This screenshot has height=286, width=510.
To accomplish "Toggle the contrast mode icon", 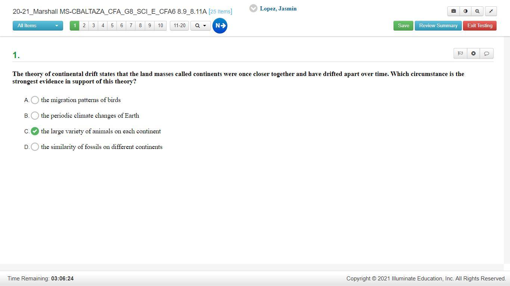I will tap(466, 11).
